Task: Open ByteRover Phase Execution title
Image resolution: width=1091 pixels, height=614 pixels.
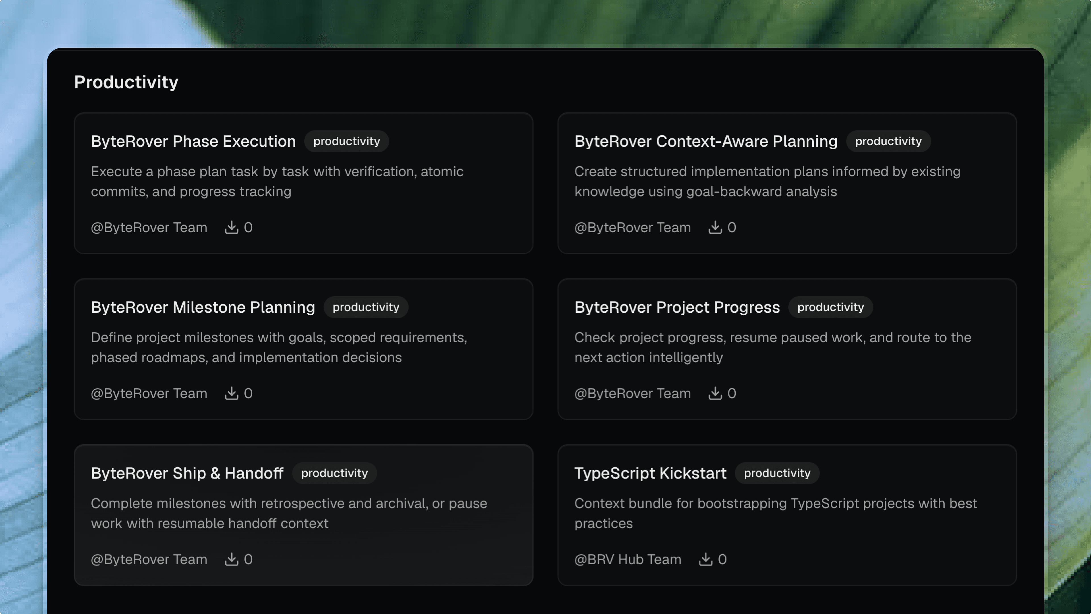Action: click(193, 141)
